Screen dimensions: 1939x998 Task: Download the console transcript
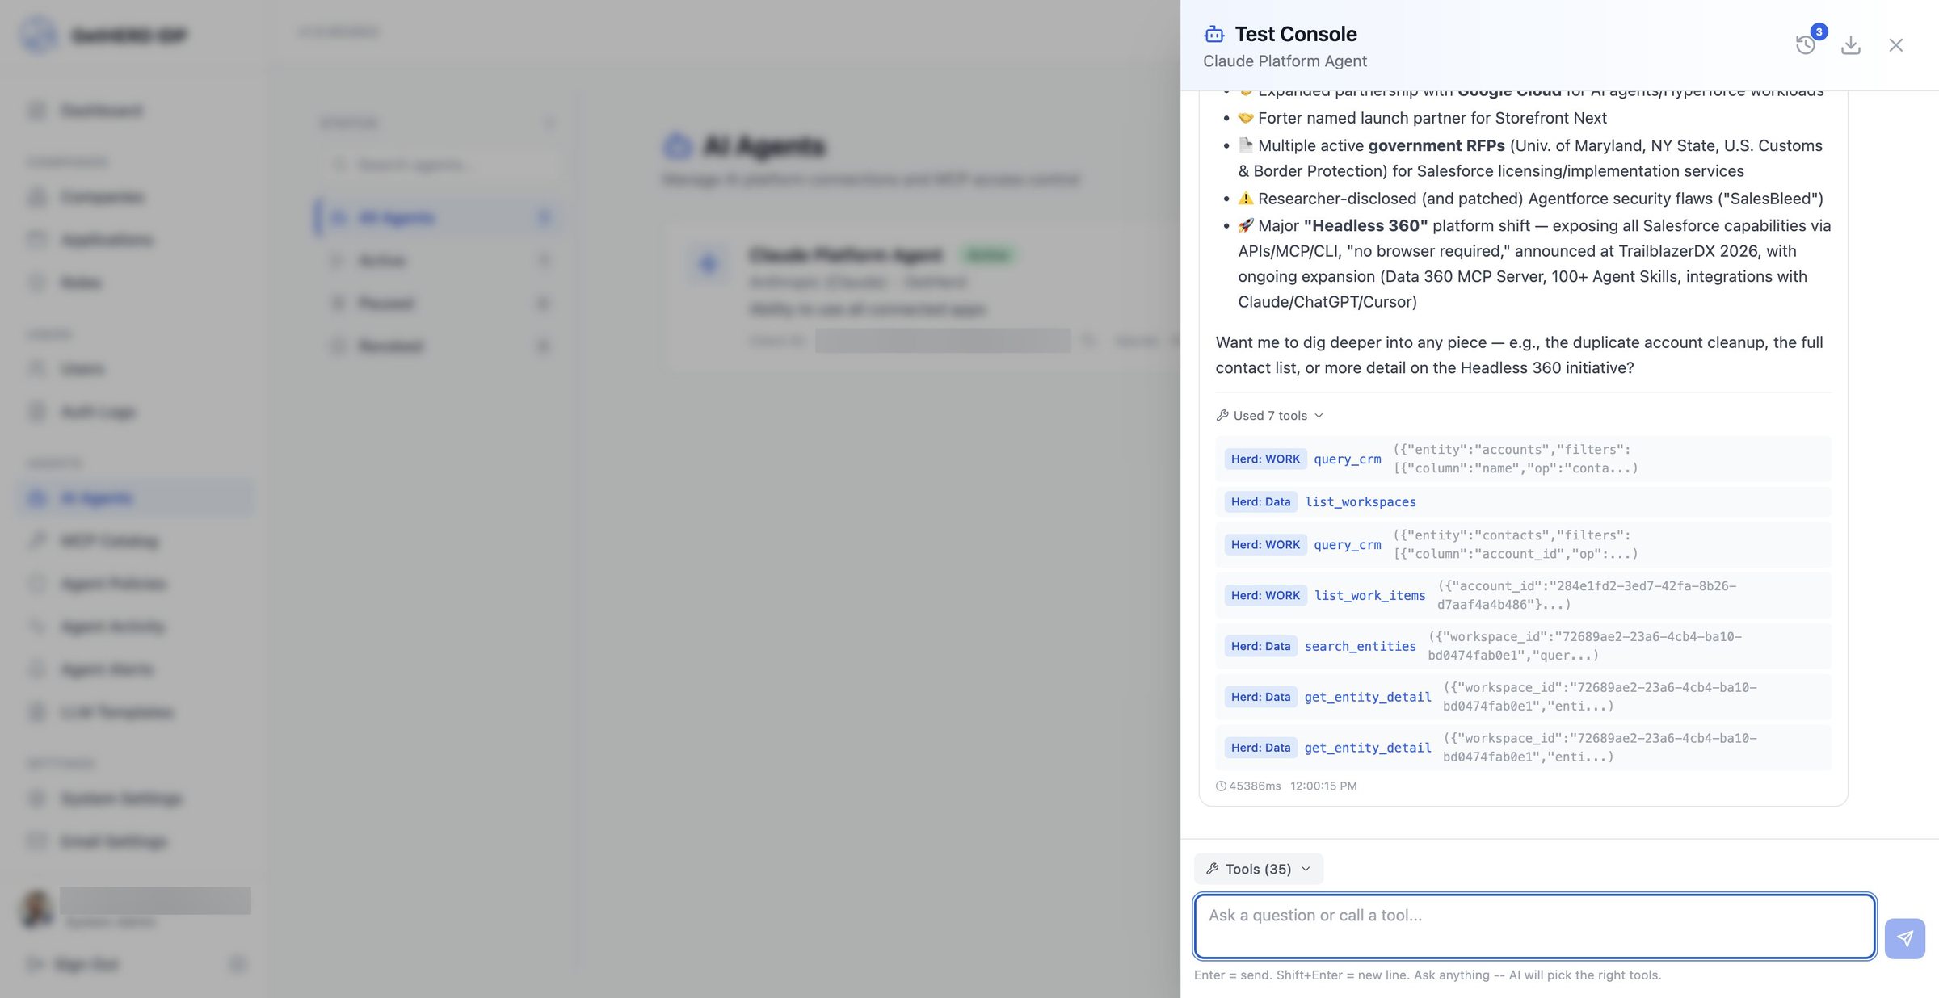tap(1851, 45)
